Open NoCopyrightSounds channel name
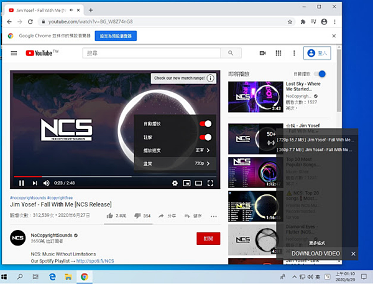The height and width of the screenshot is (286, 373). [52, 236]
